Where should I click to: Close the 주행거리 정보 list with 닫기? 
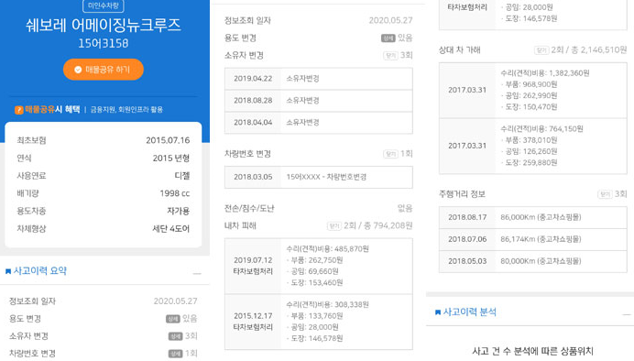(605, 194)
